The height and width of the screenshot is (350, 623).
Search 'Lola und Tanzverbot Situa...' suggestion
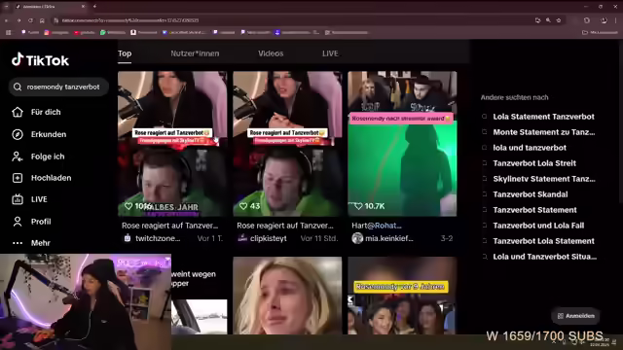(x=545, y=257)
